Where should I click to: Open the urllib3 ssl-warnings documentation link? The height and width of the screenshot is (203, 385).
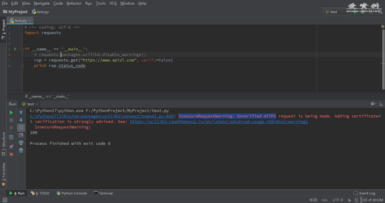219,121
